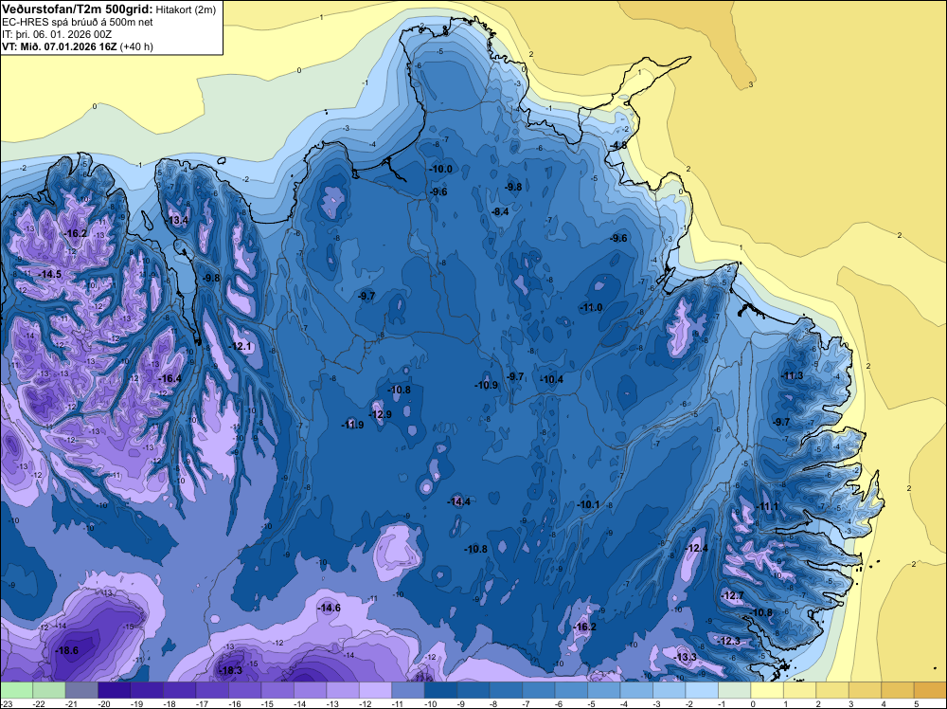947x709 pixels.
Task: Click the 0 label in the color legend
Action: click(x=753, y=703)
